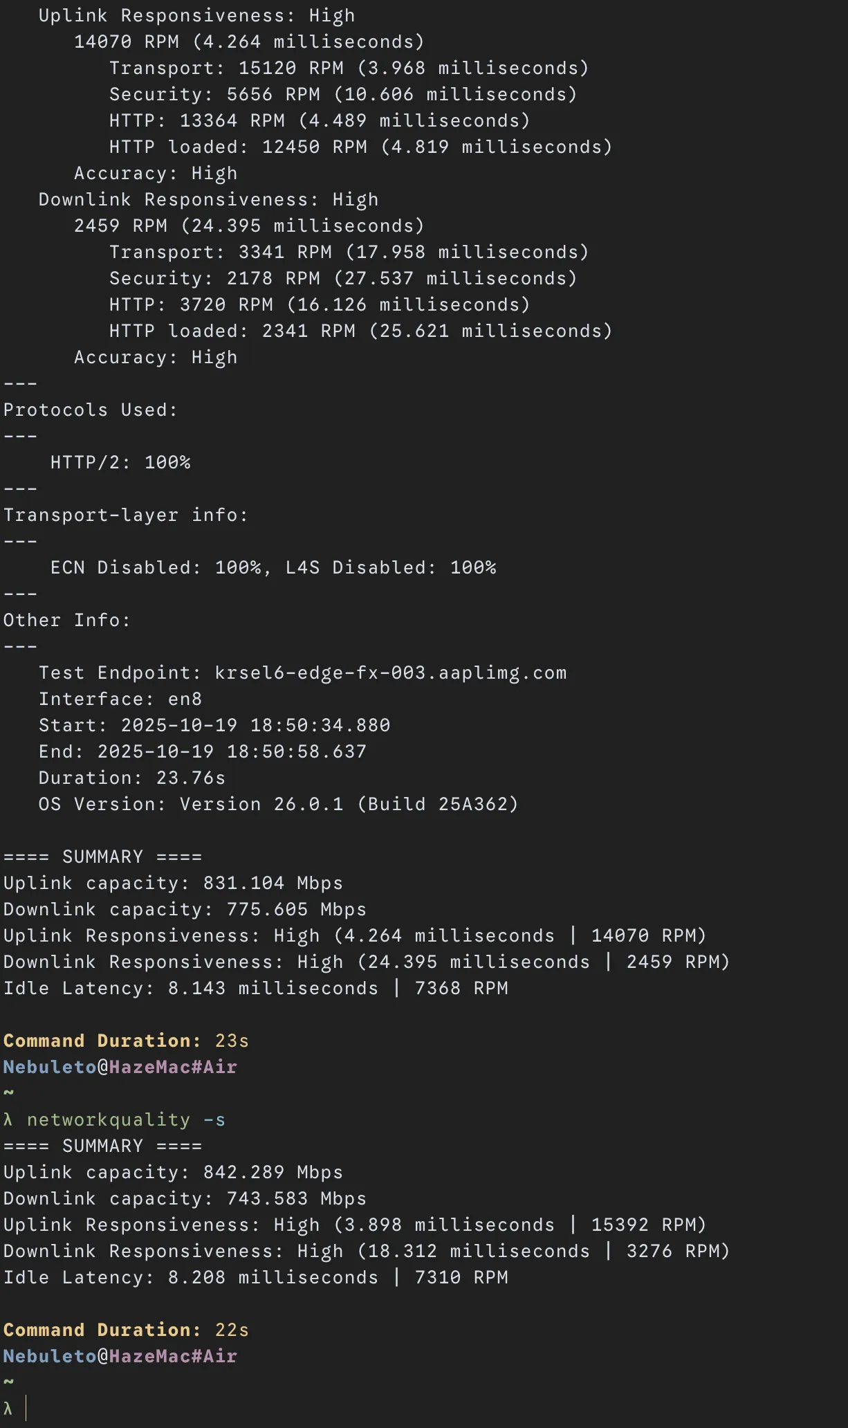The width and height of the screenshot is (848, 1428).
Task: Click the OS Version Build 25A362 line
Action: click(278, 805)
